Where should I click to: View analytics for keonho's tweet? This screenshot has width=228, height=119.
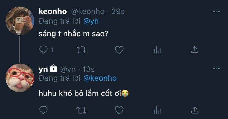coord(157,50)
